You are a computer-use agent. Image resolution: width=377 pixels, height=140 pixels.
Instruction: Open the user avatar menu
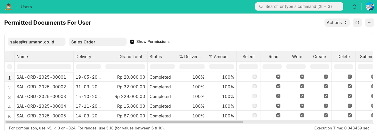point(370,6)
